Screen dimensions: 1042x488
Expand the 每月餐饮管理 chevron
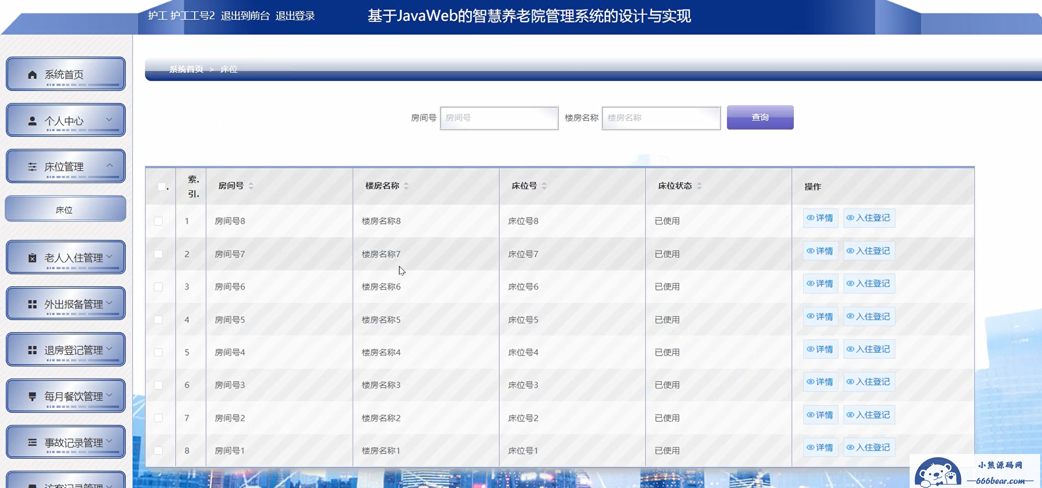tap(109, 394)
